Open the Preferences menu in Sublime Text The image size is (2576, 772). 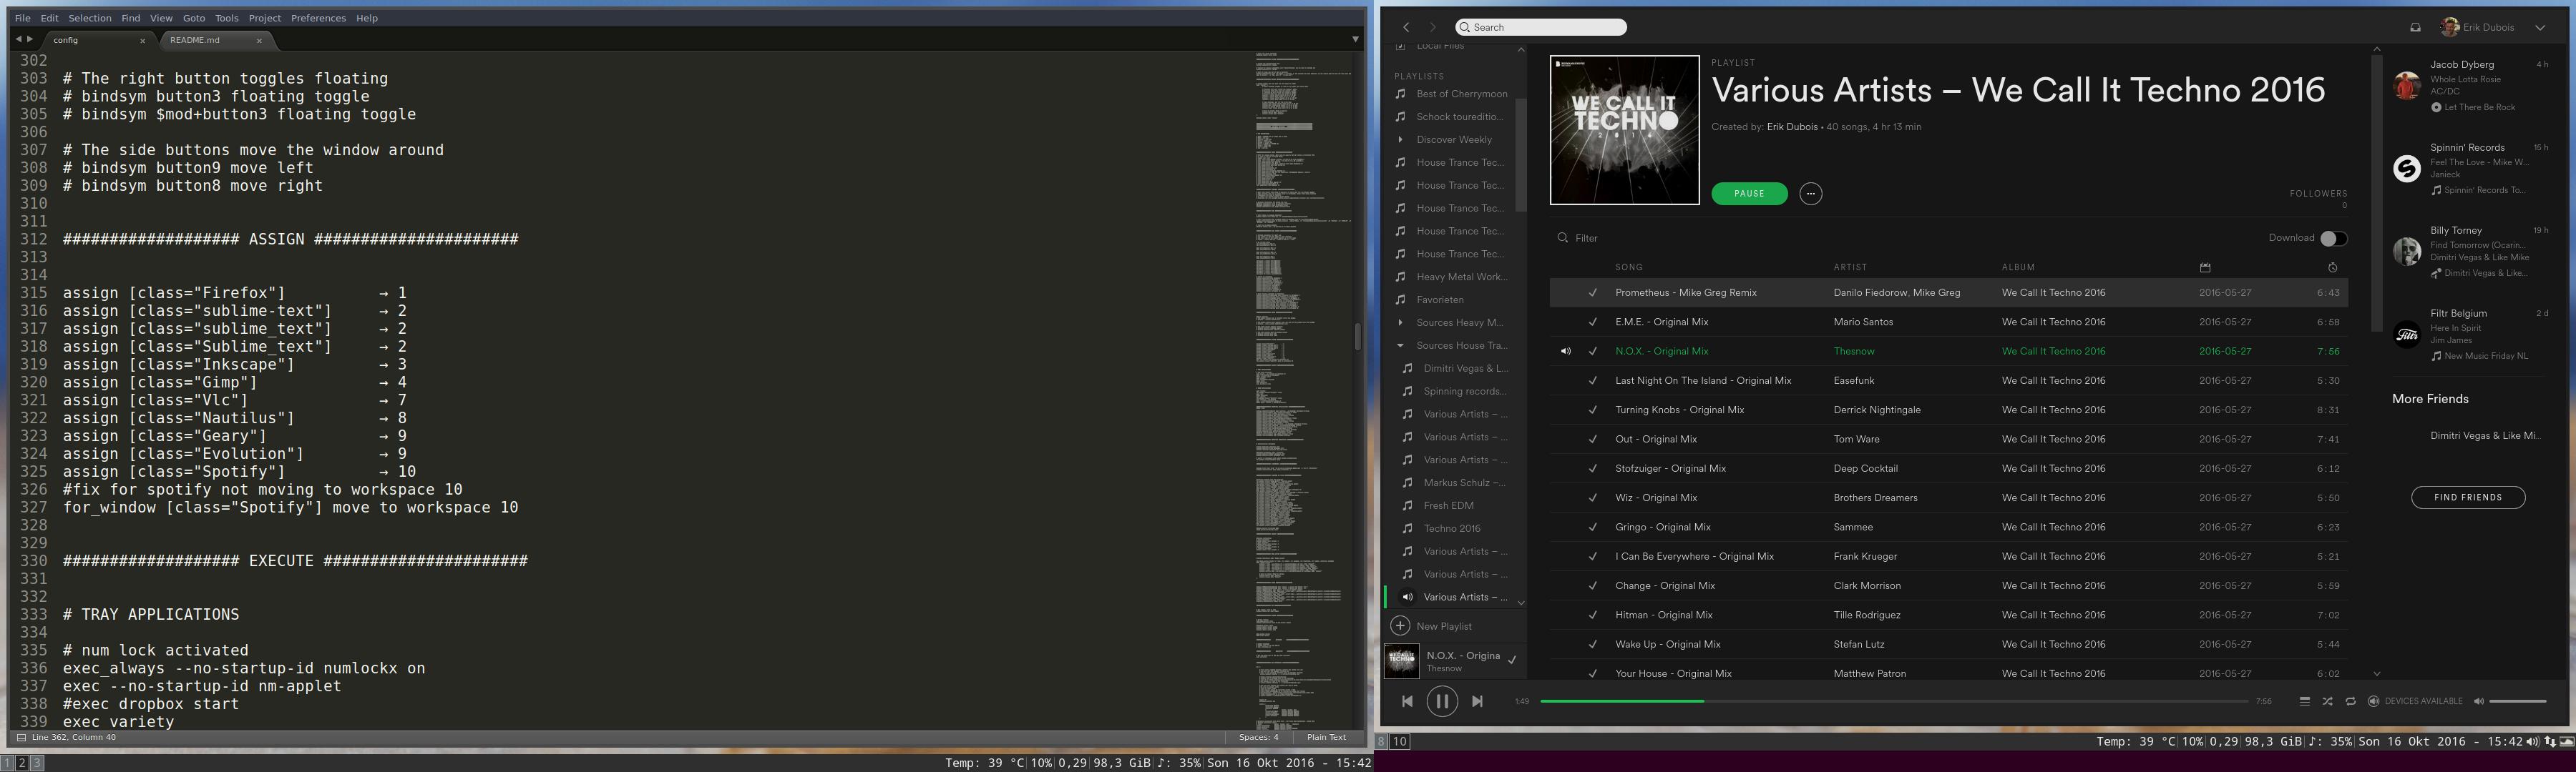(318, 18)
